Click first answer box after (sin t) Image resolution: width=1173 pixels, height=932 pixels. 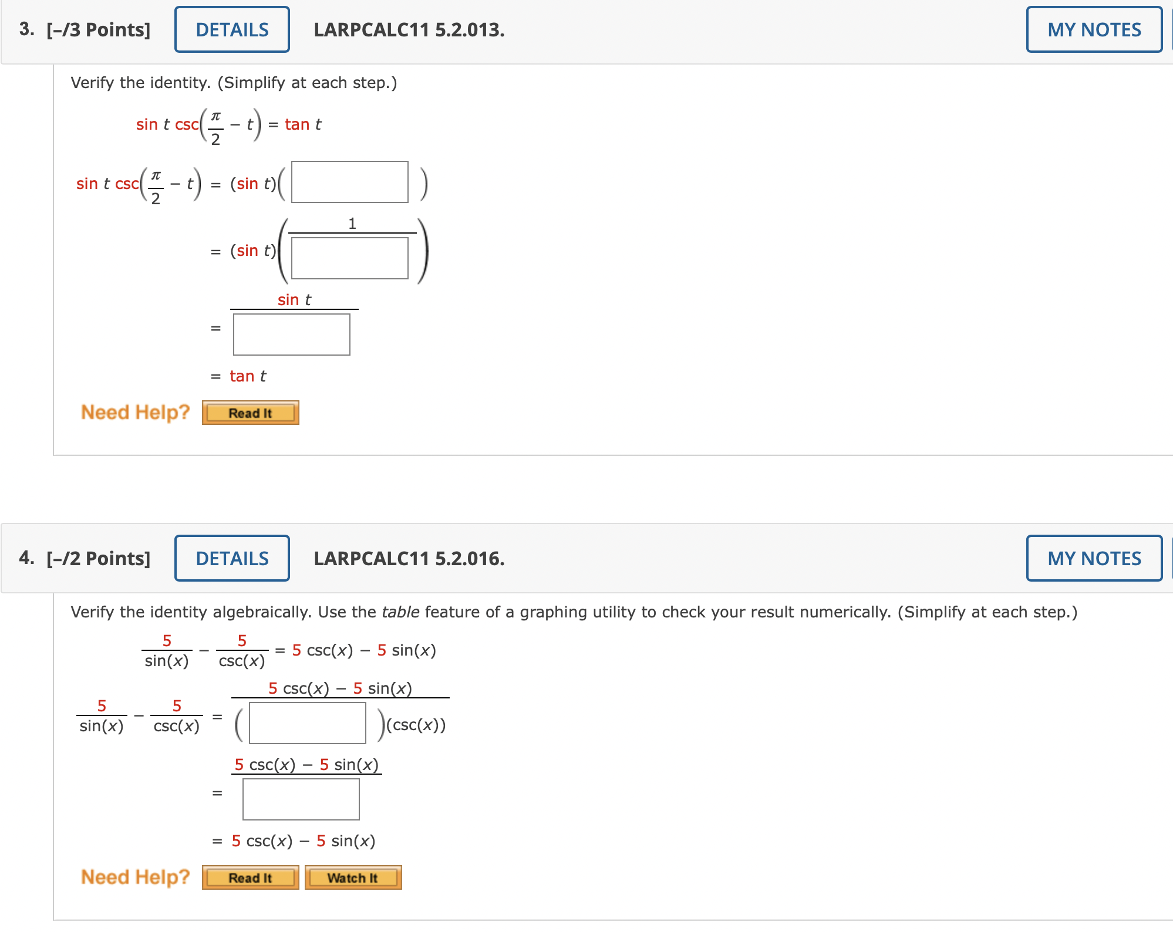pyautogui.click(x=349, y=183)
